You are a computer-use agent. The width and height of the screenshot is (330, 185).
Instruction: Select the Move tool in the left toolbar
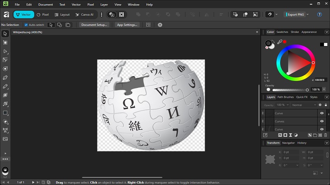[x=5, y=33]
